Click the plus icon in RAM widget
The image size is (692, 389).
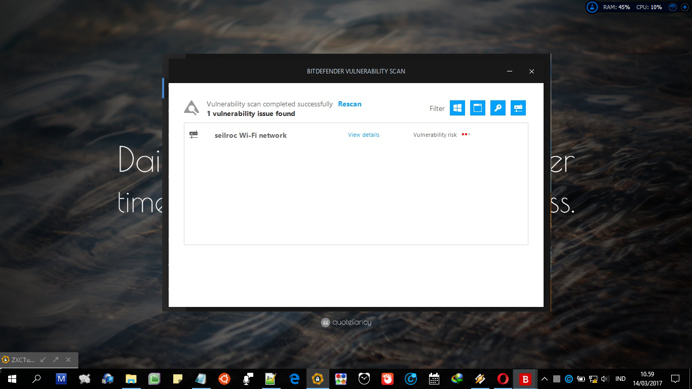(x=684, y=7)
